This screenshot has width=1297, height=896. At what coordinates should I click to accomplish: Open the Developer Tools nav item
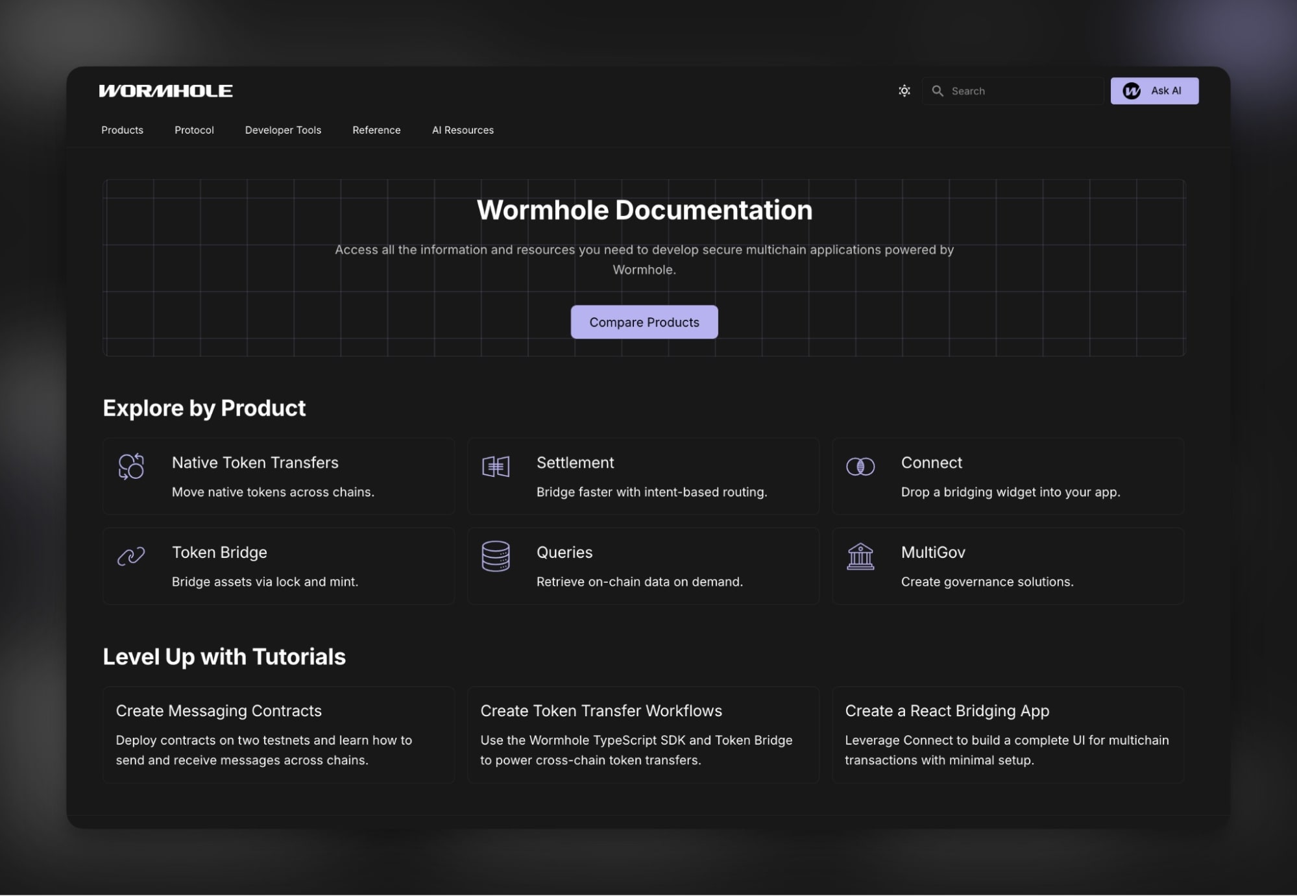coord(283,130)
